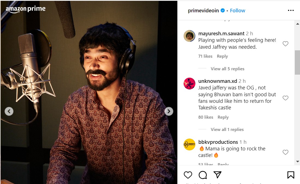300x184 pixels.
Task: Open the three-dot more options menu
Action: point(291,10)
